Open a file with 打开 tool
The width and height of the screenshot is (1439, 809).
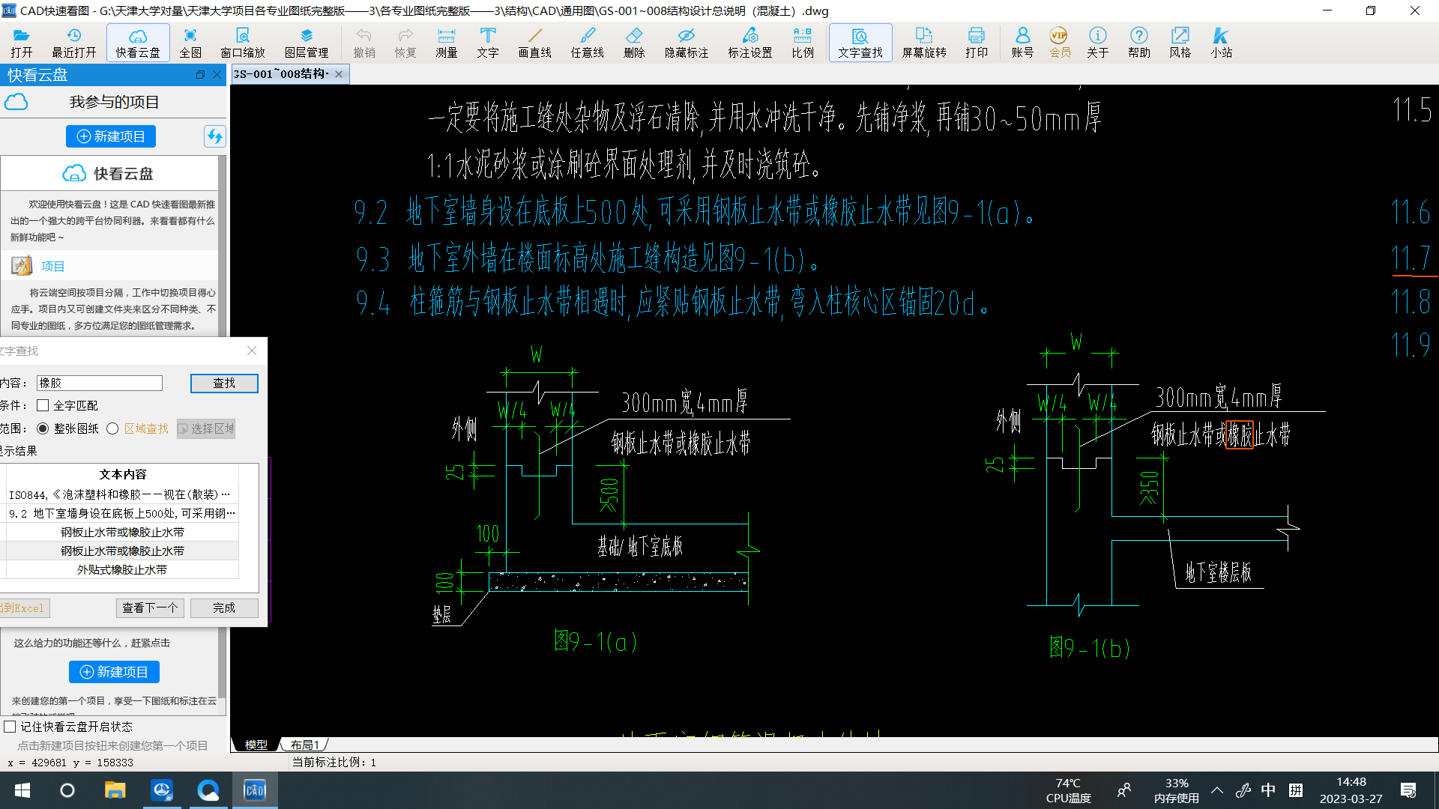click(22, 43)
